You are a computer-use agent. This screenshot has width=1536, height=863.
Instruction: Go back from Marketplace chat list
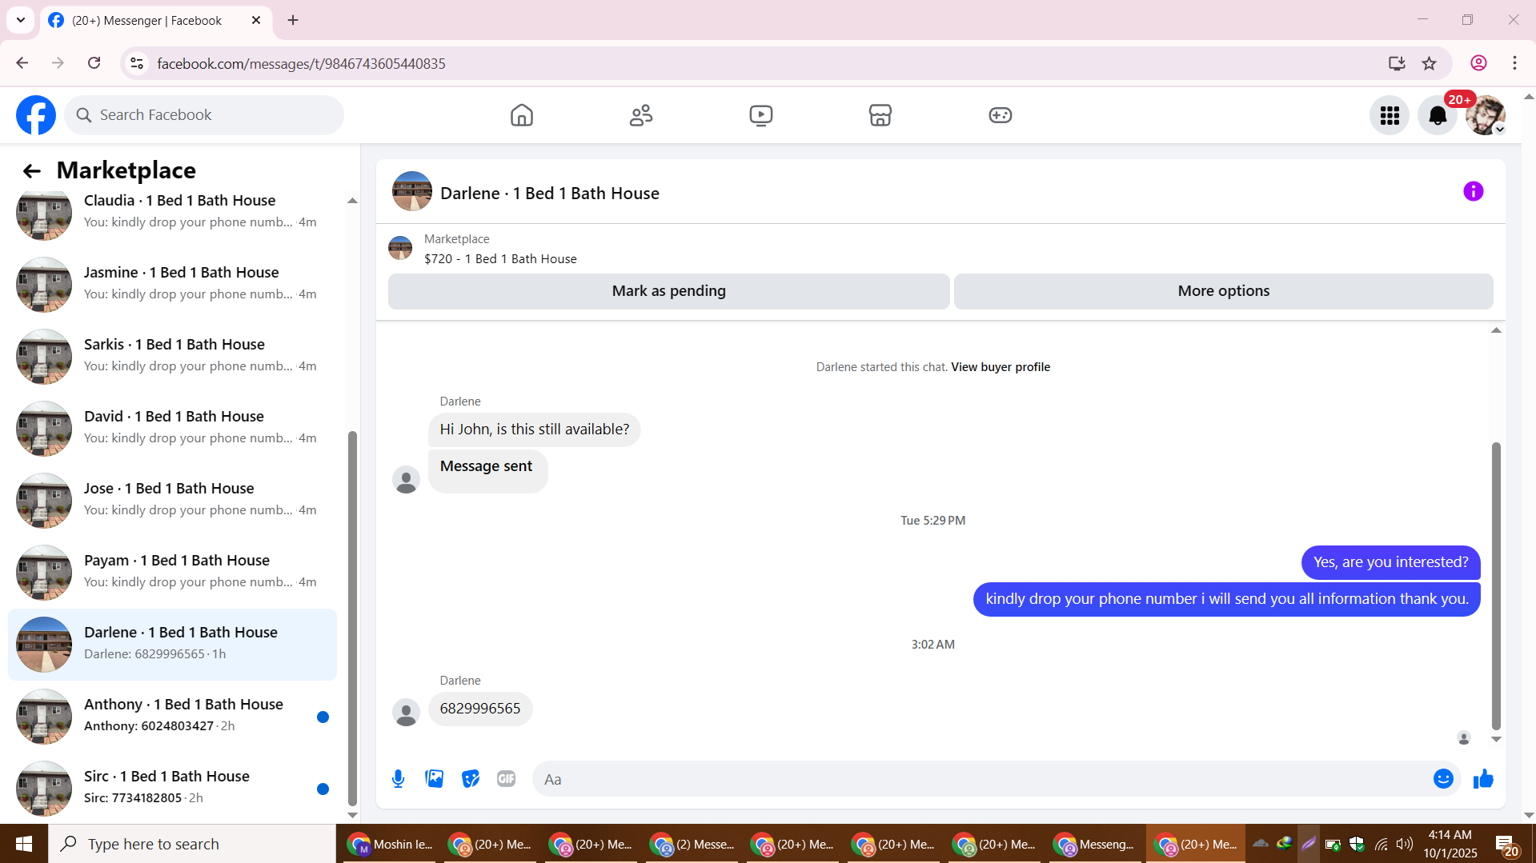tap(31, 170)
